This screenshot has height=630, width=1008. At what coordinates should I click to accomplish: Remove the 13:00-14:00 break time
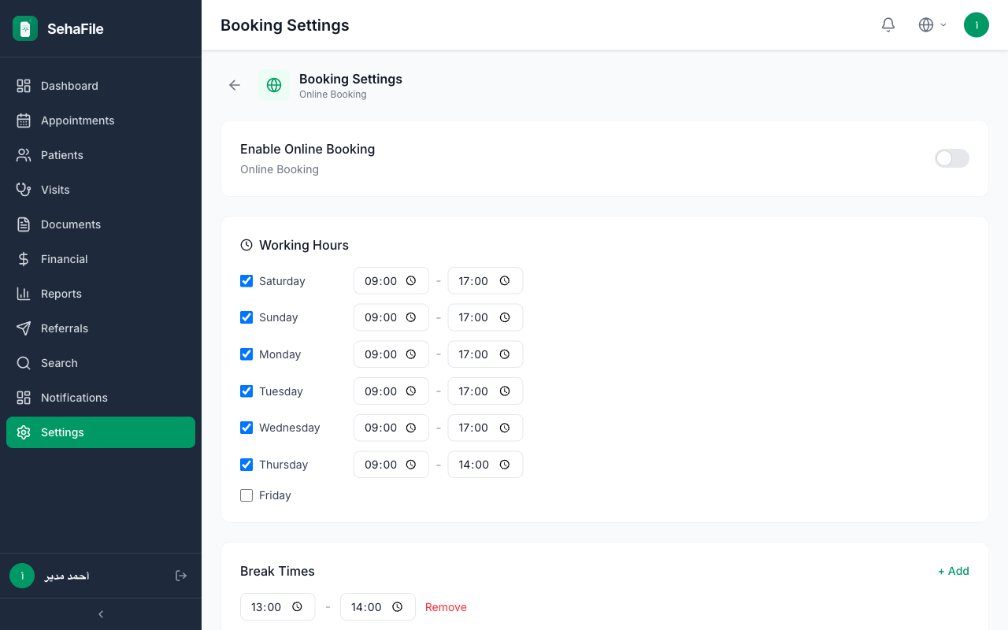pos(446,607)
